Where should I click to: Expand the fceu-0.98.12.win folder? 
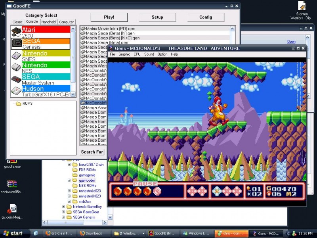tap(69, 164)
